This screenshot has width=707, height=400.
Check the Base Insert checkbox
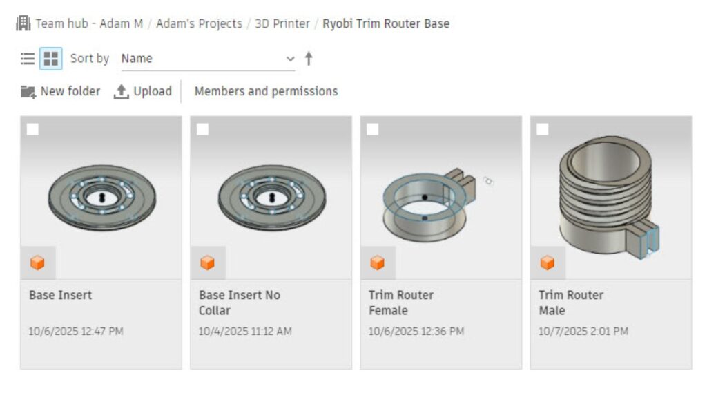[x=33, y=129]
